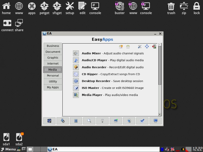Click the package install icon with download arrow

pos(63,121)
